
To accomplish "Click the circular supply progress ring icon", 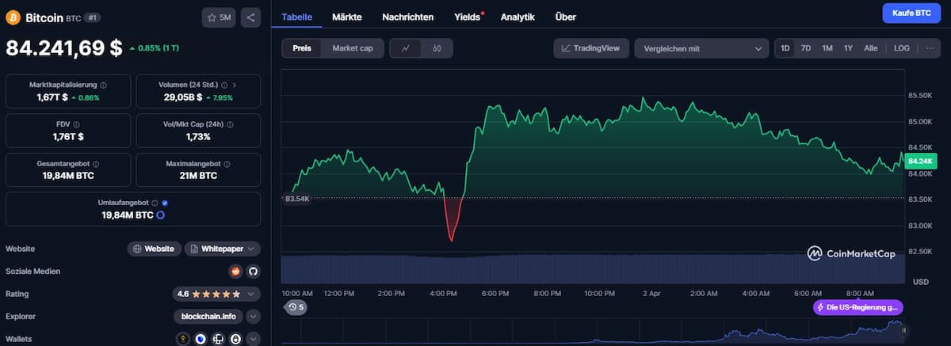I will pyautogui.click(x=160, y=215).
